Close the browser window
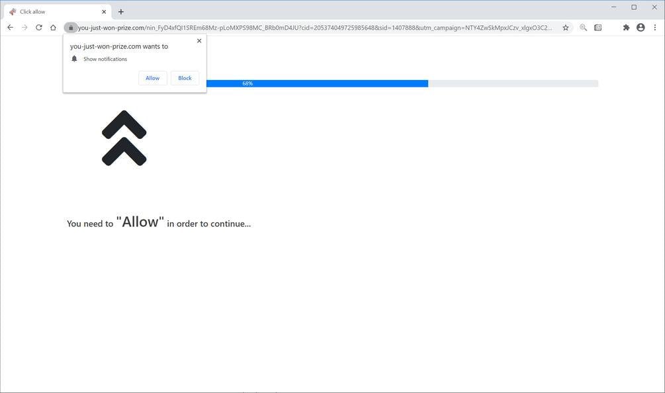This screenshot has height=393, width=665. tap(654, 7)
